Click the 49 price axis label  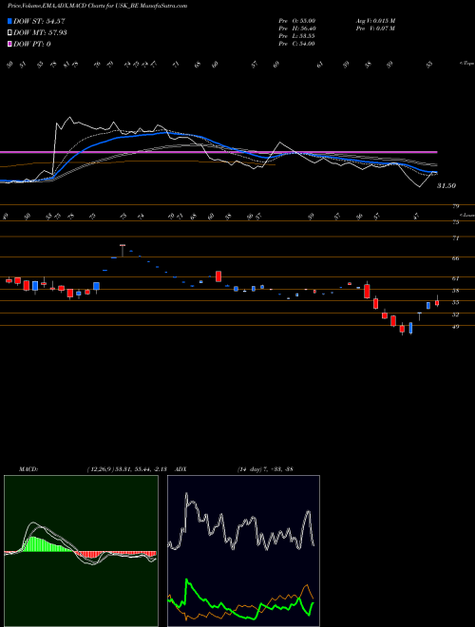(x=455, y=327)
